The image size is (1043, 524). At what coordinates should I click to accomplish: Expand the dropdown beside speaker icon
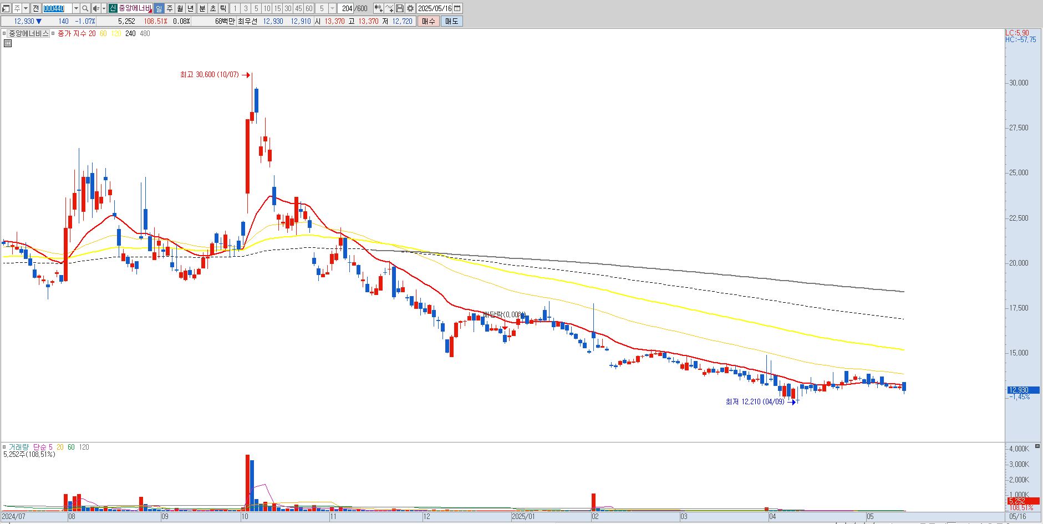[104, 8]
